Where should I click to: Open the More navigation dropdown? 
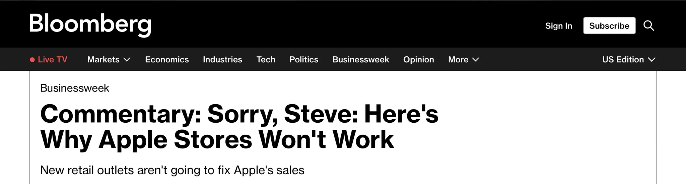click(458, 60)
